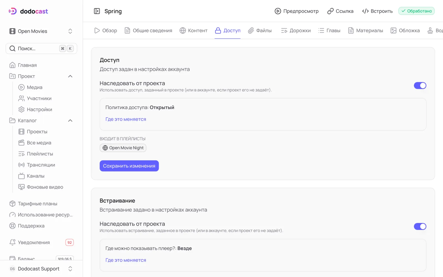
Task: Toggle Наследовать от проекта in Доступ section
Action: tap(420, 86)
